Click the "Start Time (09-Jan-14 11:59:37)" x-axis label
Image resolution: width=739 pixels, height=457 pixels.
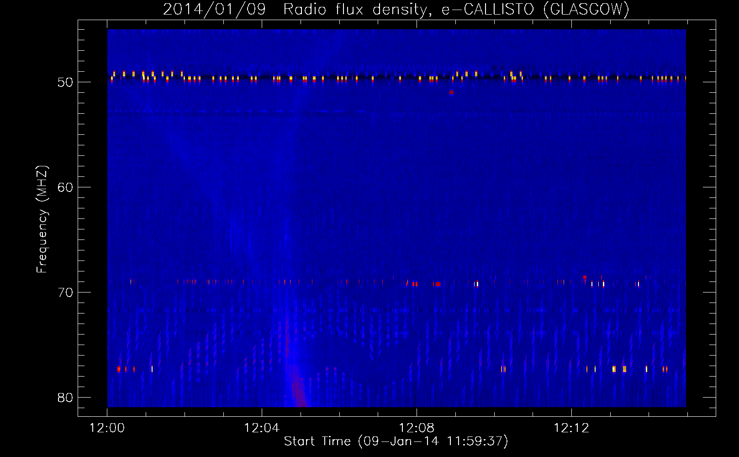click(x=396, y=441)
